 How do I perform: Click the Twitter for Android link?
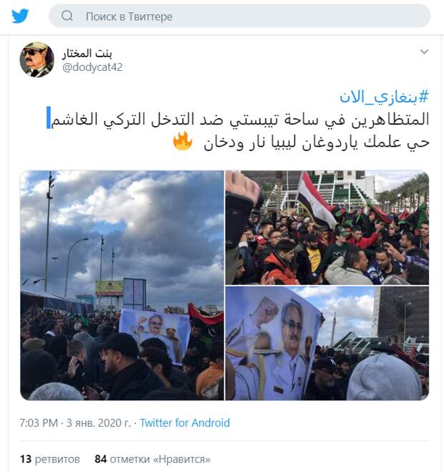185,423
